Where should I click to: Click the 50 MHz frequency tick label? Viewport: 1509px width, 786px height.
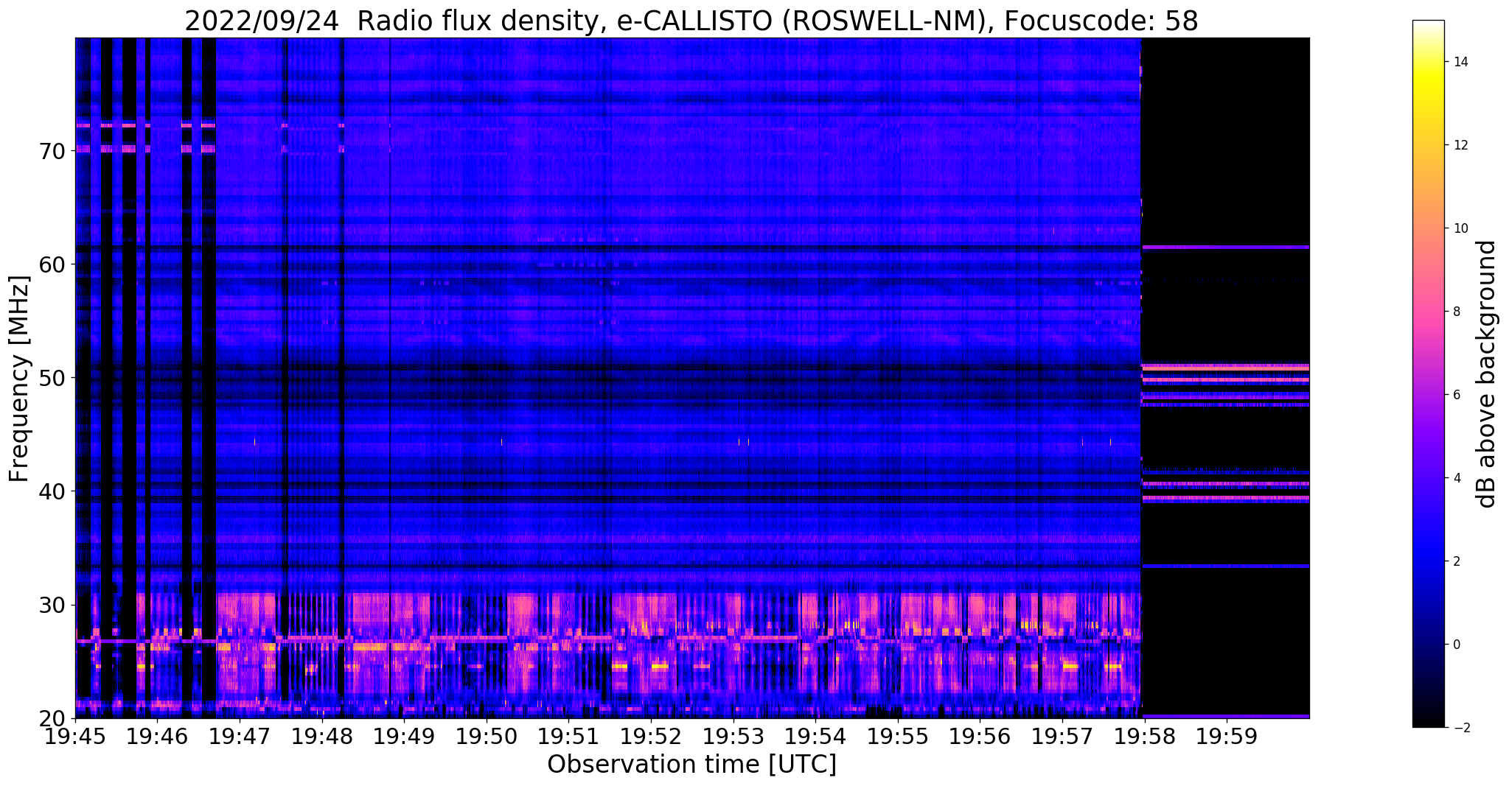pos(54,378)
